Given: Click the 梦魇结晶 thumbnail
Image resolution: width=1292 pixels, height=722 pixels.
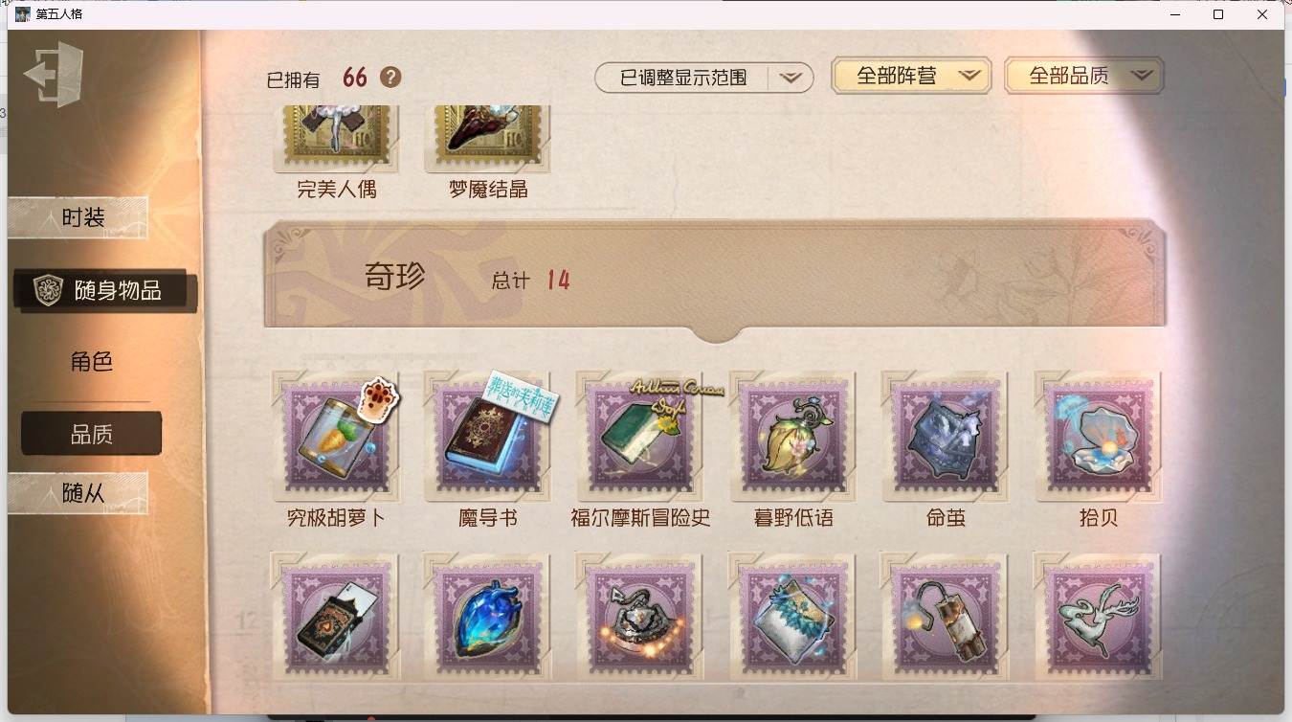Looking at the screenshot, I should click(488, 139).
